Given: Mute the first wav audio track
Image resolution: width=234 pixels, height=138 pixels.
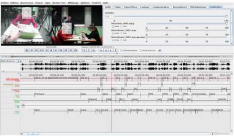Looking at the screenshot, I should pos(113,33).
